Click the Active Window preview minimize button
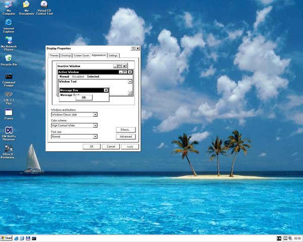This screenshot has width=303, height=242. (121, 72)
